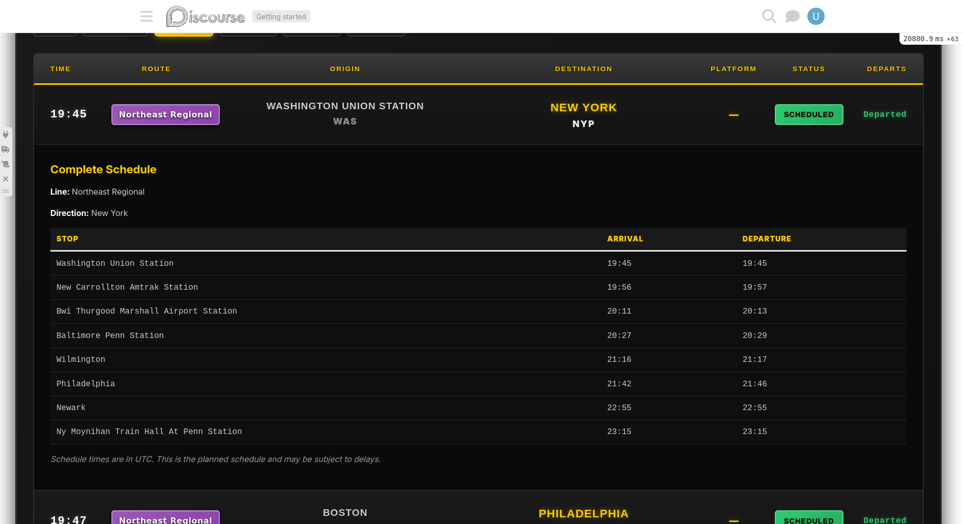
Task: Click the Discourse logo
Action: (x=206, y=16)
